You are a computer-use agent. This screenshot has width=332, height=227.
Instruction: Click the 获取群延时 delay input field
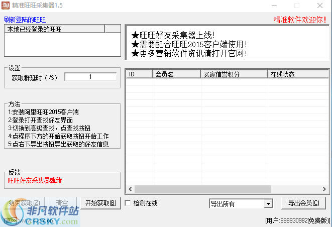click(x=90, y=77)
